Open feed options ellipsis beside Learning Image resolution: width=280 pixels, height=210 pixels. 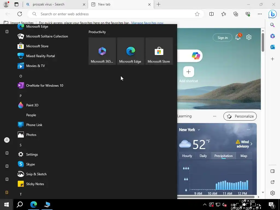(x=214, y=116)
